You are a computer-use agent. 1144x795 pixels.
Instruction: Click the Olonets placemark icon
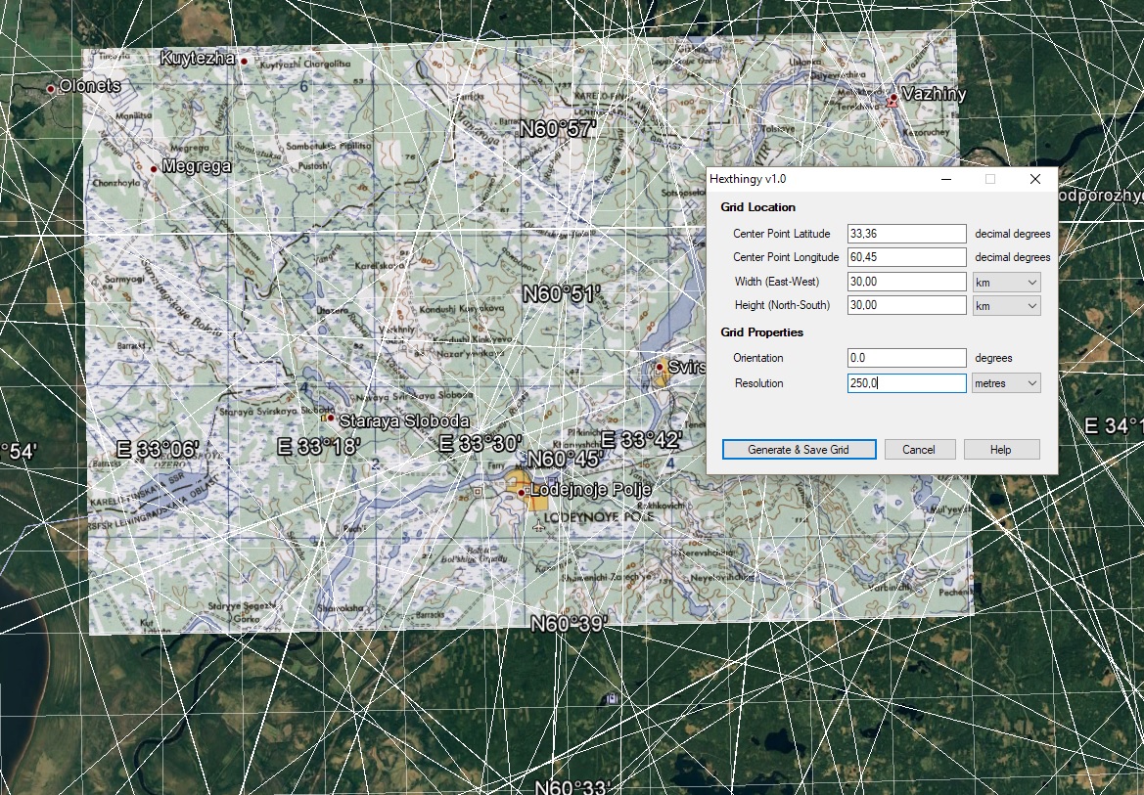click(50, 89)
